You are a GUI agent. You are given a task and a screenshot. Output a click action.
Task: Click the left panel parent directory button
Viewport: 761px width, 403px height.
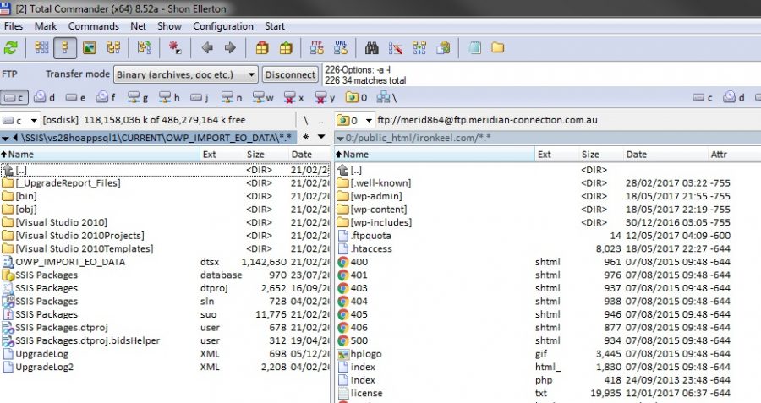[x=320, y=120]
